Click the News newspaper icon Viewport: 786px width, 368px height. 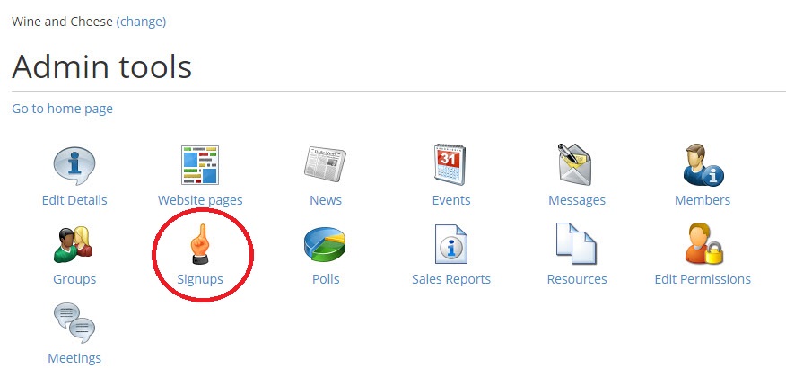click(326, 164)
